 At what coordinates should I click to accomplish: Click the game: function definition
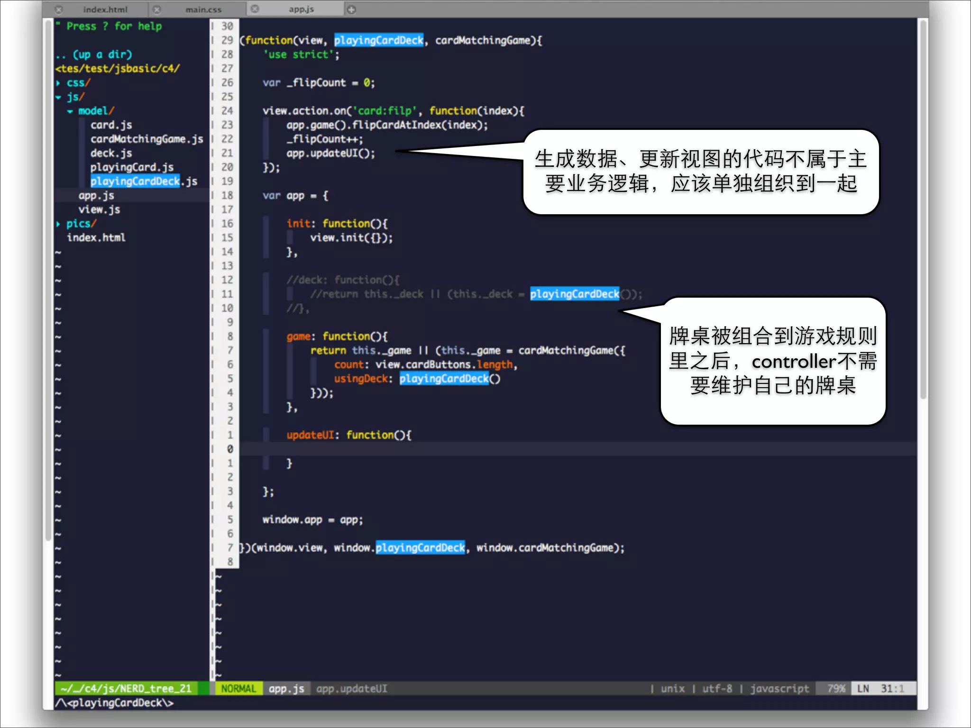click(x=337, y=336)
